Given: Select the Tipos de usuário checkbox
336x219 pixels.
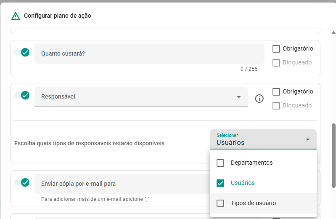Looking at the screenshot, I should click(220, 203).
